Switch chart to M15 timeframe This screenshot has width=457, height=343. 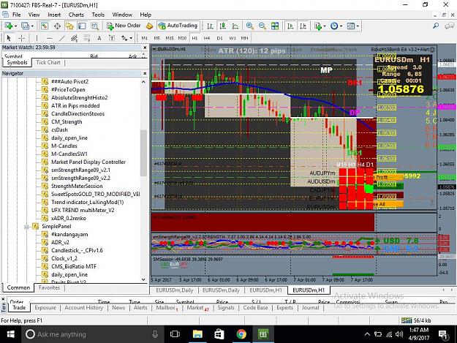[170, 38]
